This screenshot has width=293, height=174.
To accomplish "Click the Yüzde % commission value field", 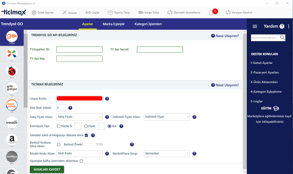I will click(78, 126).
